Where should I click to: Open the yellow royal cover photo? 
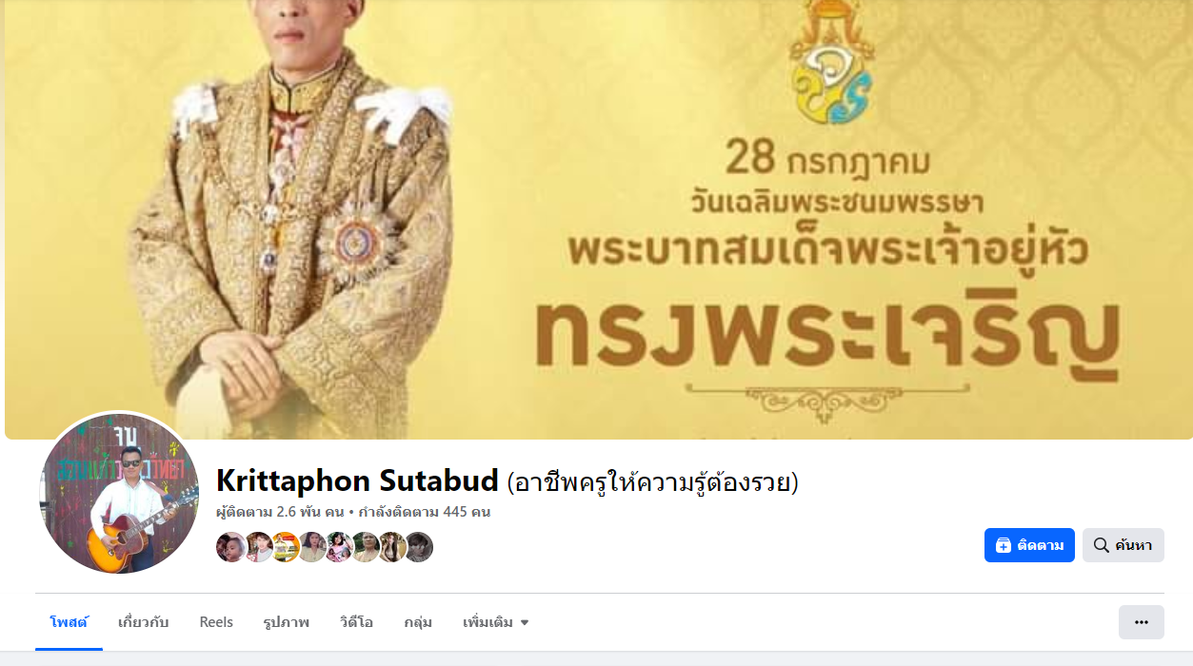click(x=596, y=219)
